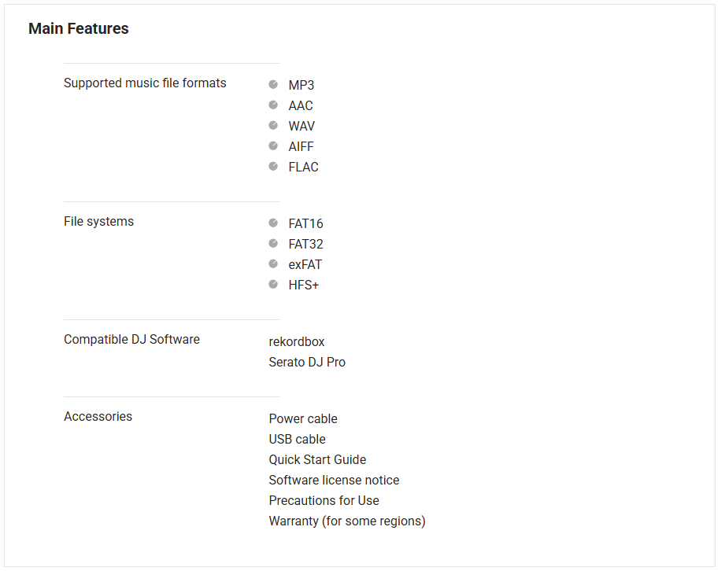Click the bullet icon next to AAC
Screen dimensions: 721x571
[x=273, y=105]
